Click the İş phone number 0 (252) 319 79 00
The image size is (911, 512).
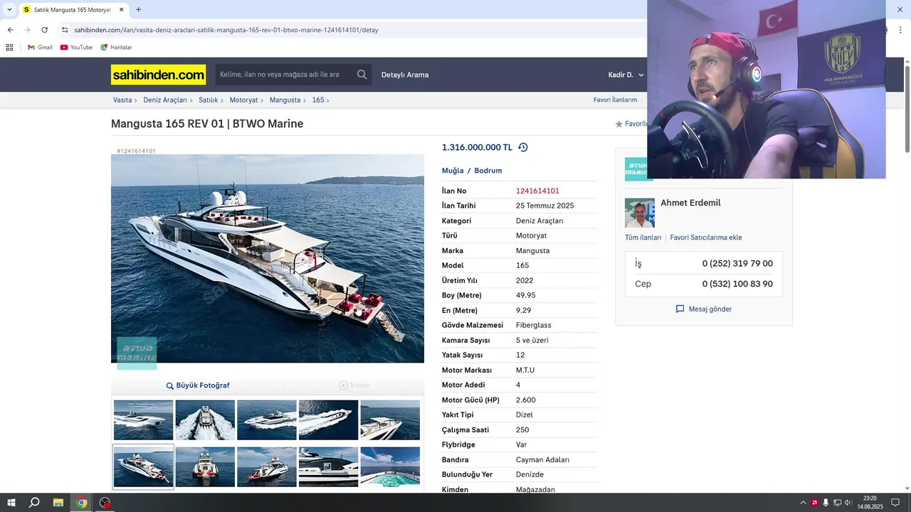click(737, 263)
